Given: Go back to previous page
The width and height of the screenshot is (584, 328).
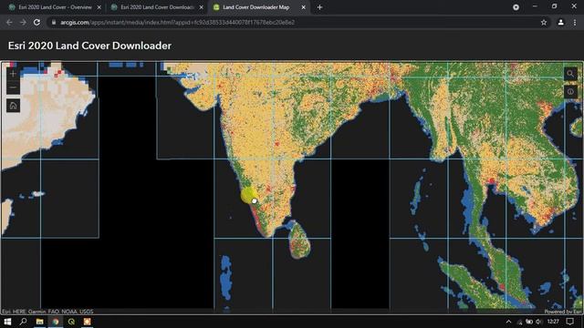Looking at the screenshot, I should (9, 22).
